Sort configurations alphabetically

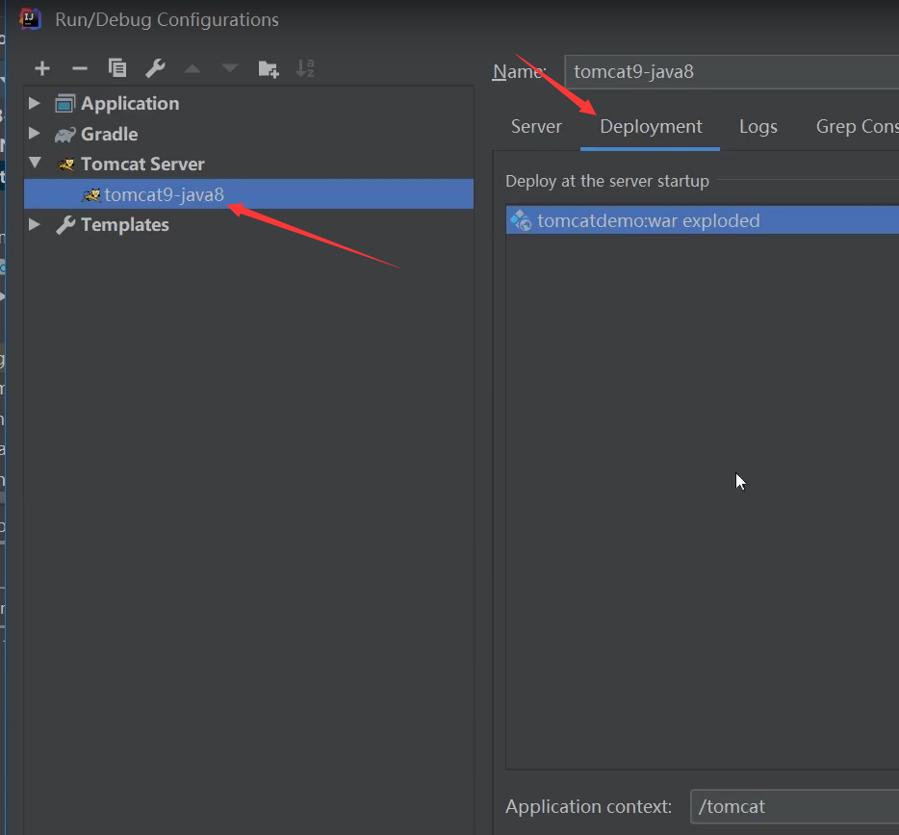coord(305,68)
